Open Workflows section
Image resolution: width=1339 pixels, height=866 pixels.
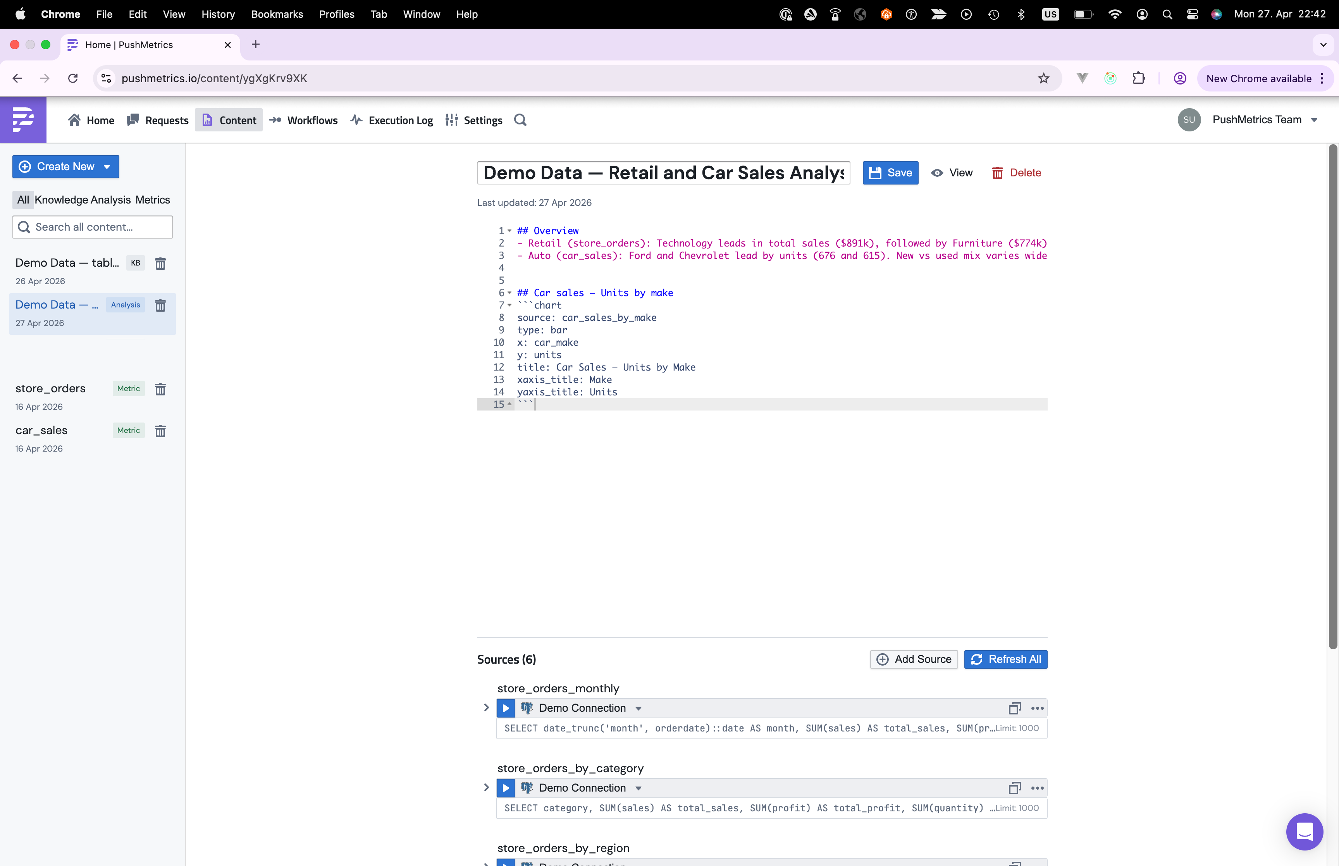coord(303,120)
